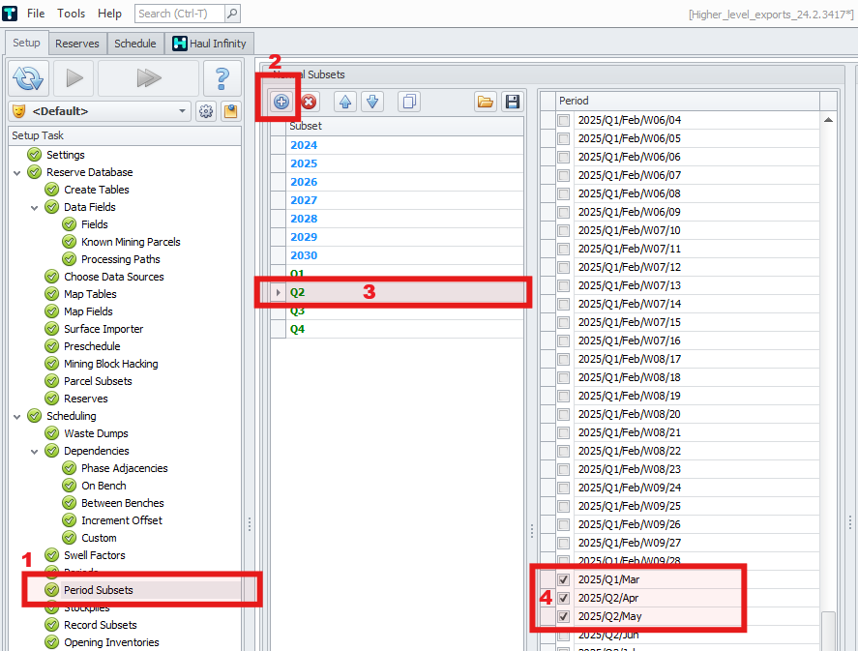Select the 2027 subset row
This screenshot has width=858, height=651.
pos(304,200)
